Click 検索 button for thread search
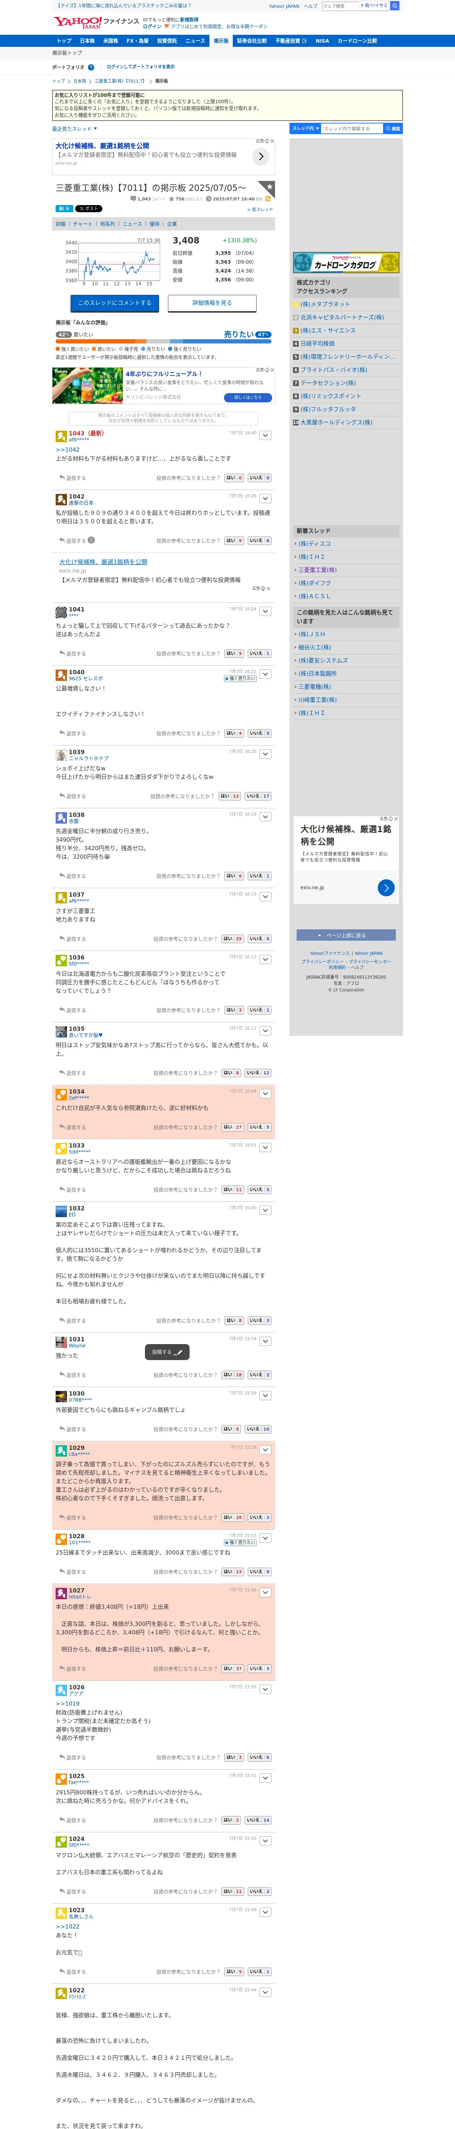The image size is (455, 2129). tap(393, 128)
